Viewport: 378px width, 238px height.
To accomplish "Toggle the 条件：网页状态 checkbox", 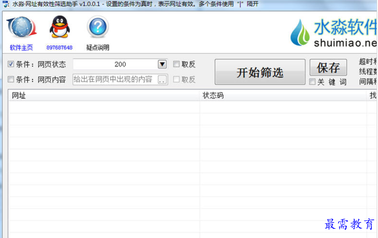I will (x=11, y=64).
